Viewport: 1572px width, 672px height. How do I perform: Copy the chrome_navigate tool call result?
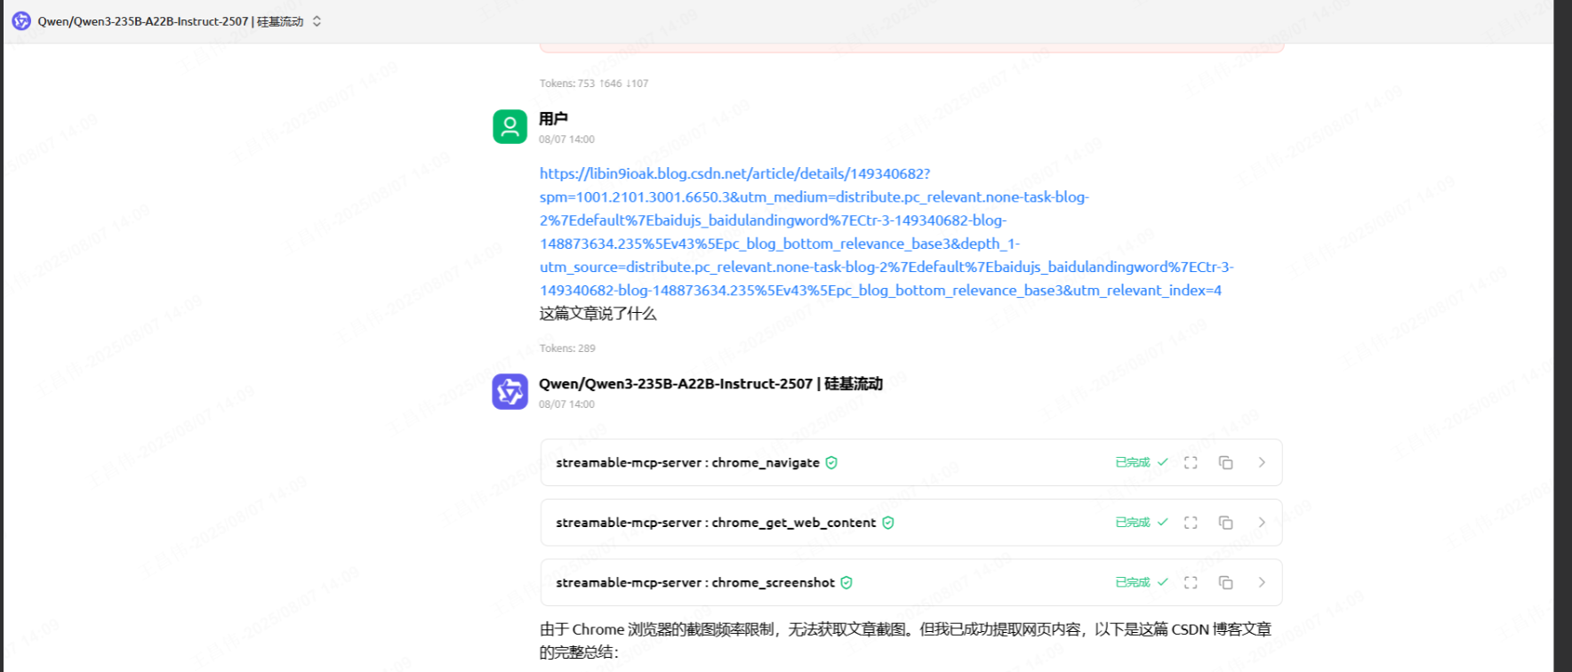click(x=1225, y=462)
